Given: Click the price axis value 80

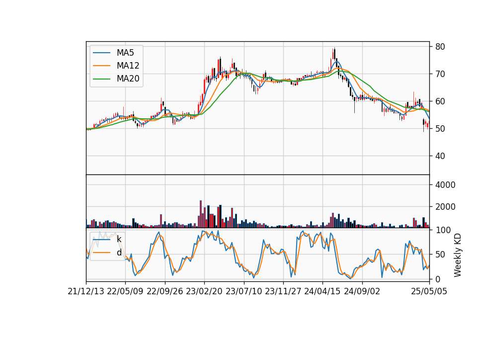Looking at the screenshot, I should point(440,47).
